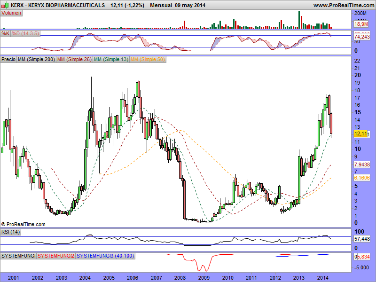The width and height of the screenshot is (376, 282).
Task: Click the MM 50 value 6,1606
Action: coord(362,178)
